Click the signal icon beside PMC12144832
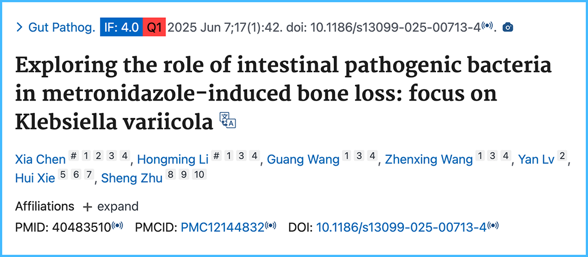This screenshot has height=257, width=588. pos(271,226)
